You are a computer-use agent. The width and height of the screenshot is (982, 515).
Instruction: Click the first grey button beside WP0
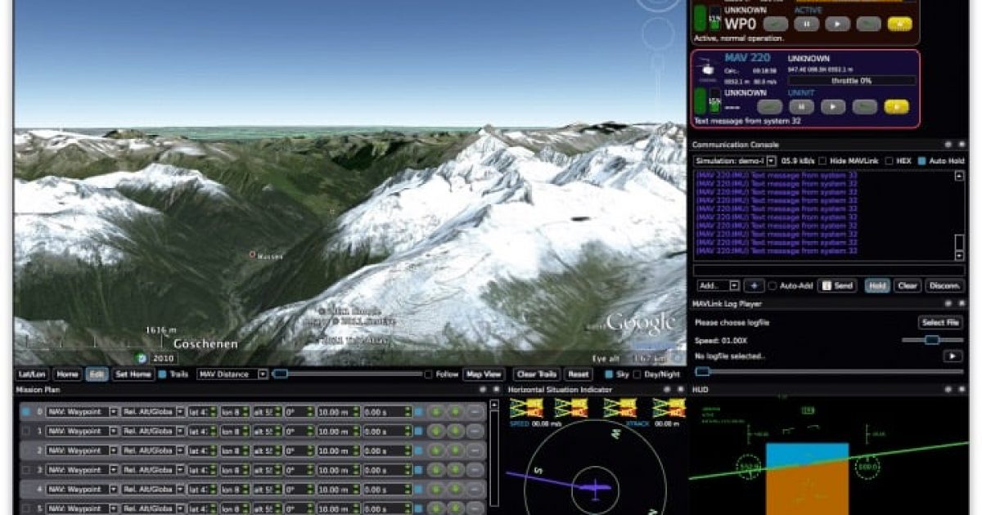(775, 24)
